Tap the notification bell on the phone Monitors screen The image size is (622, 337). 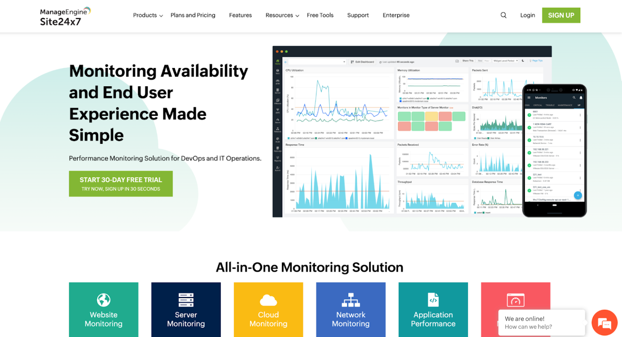point(581,98)
